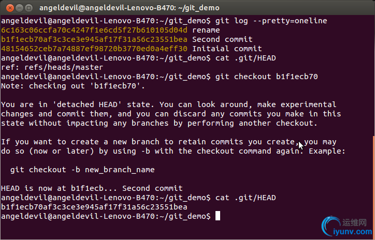This screenshot has height=240, width=375.
Task: Maximize the terminal window
Action: coord(25,7)
